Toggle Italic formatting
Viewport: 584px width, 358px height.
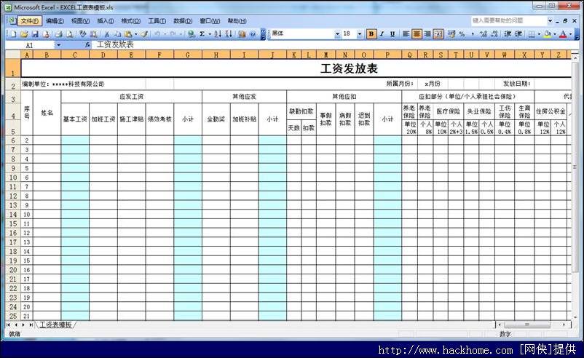pos(382,34)
